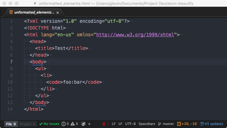Image resolution: width=227 pixels, height=128 pixels.
Task: Select the unformatted_elements tab
Action: point(34,12)
